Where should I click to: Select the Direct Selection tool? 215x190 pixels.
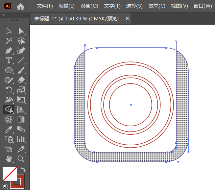click(21, 31)
